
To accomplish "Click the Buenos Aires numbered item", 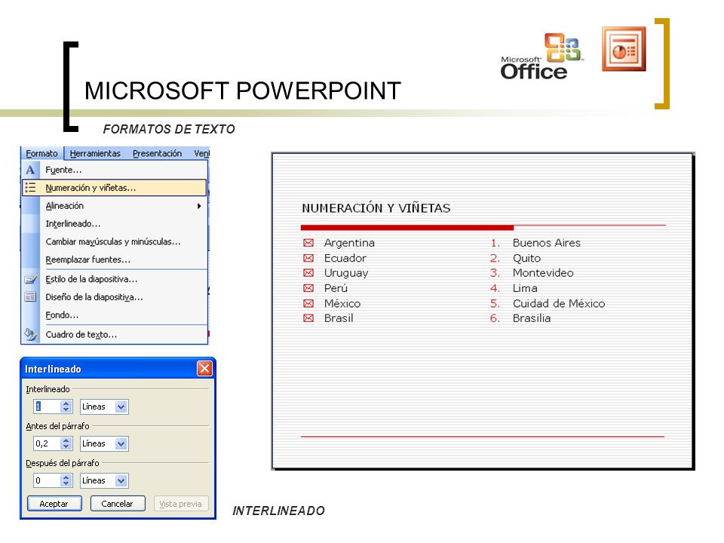I will click(x=546, y=242).
